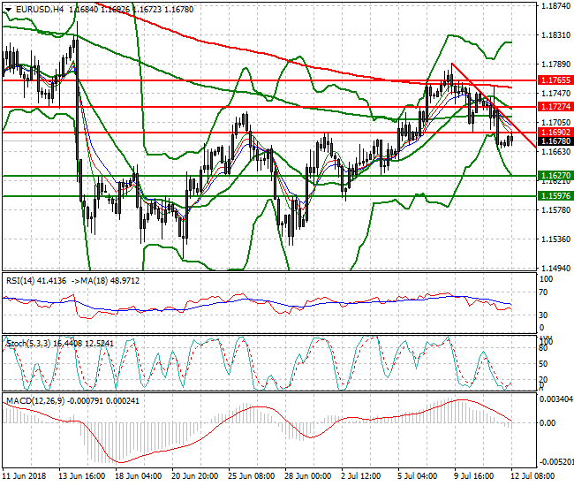Select the short red descending trendline near July 9-12
The image size is (574, 486).
pos(494,105)
